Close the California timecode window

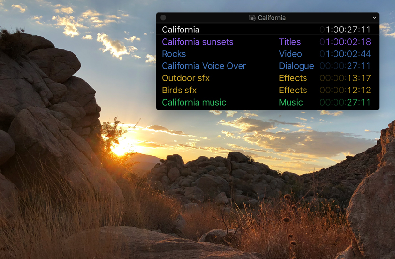pyautogui.click(x=163, y=18)
